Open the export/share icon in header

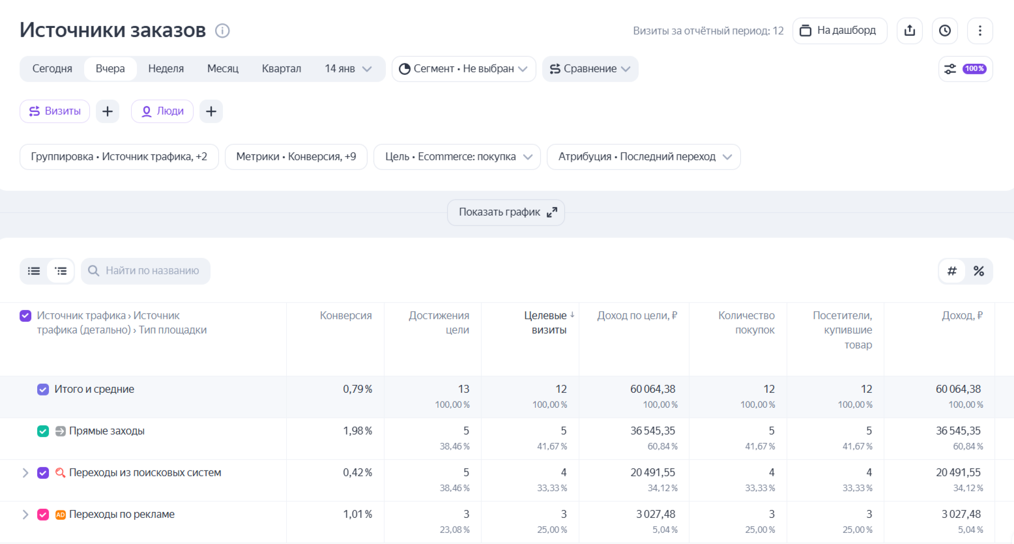pos(910,31)
